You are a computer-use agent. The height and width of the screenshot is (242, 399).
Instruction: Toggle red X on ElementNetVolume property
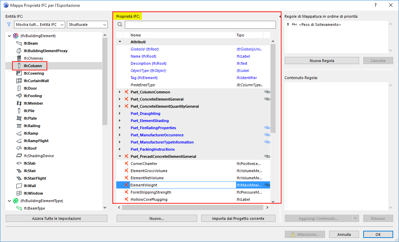coord(127,178)
